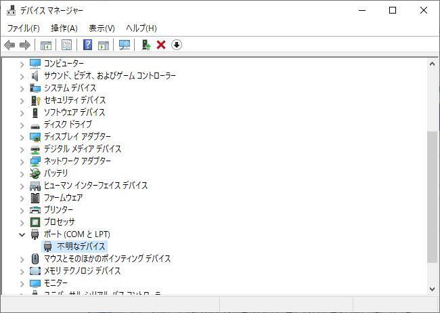The image size is (440, 313).
Task: Expand the セキュリティ デバイス node
Action: click(x=22, y=101)
